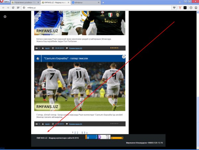Open the red Yandex Y extension
This screenshot has width=199, height=150.
[x=180, y=8]
